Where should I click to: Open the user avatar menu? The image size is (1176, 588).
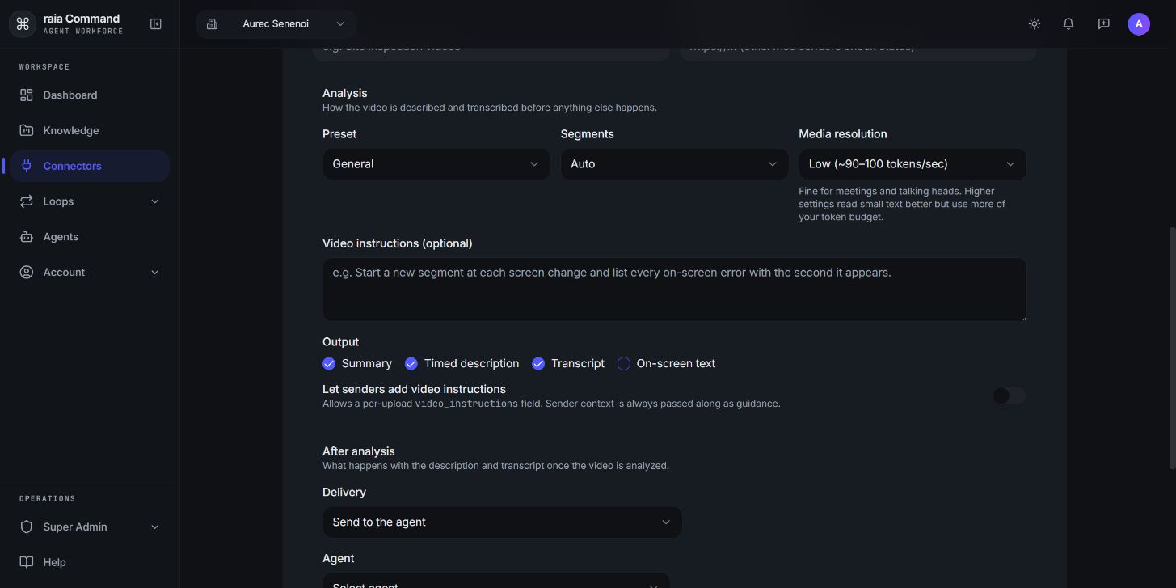click(x=1139, y=24)
